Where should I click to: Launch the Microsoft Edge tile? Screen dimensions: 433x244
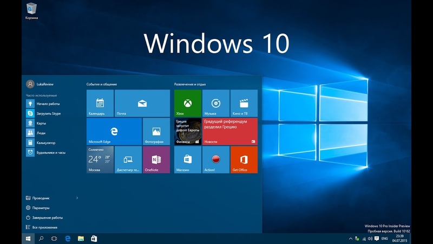pyautogui.click(x=114, y=131)
